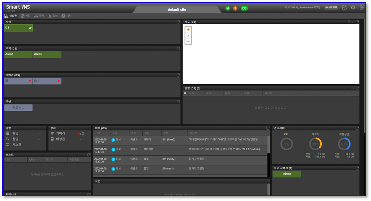Switch to the 장치 tab

(39, 16)
